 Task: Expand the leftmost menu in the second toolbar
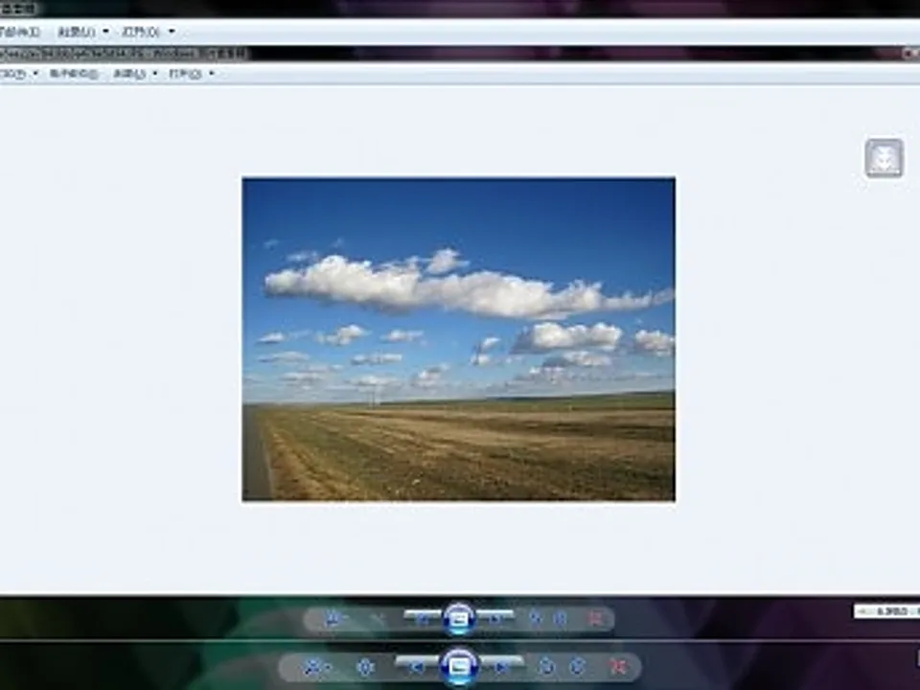click(19, 74)
